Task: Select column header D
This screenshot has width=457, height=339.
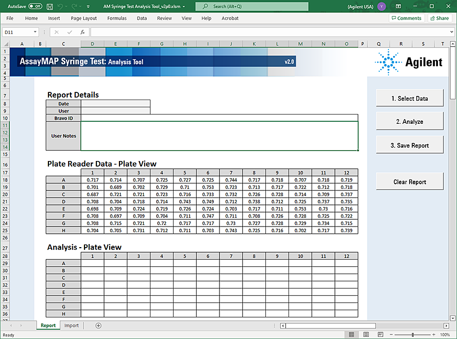Action: tap(92, 44)
